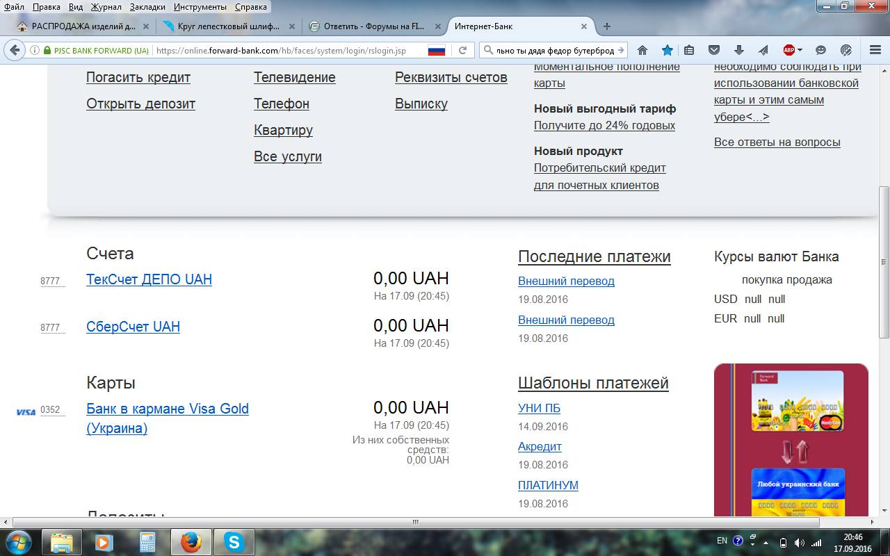Open the Реквизиты счетов link

pos(451,77)
